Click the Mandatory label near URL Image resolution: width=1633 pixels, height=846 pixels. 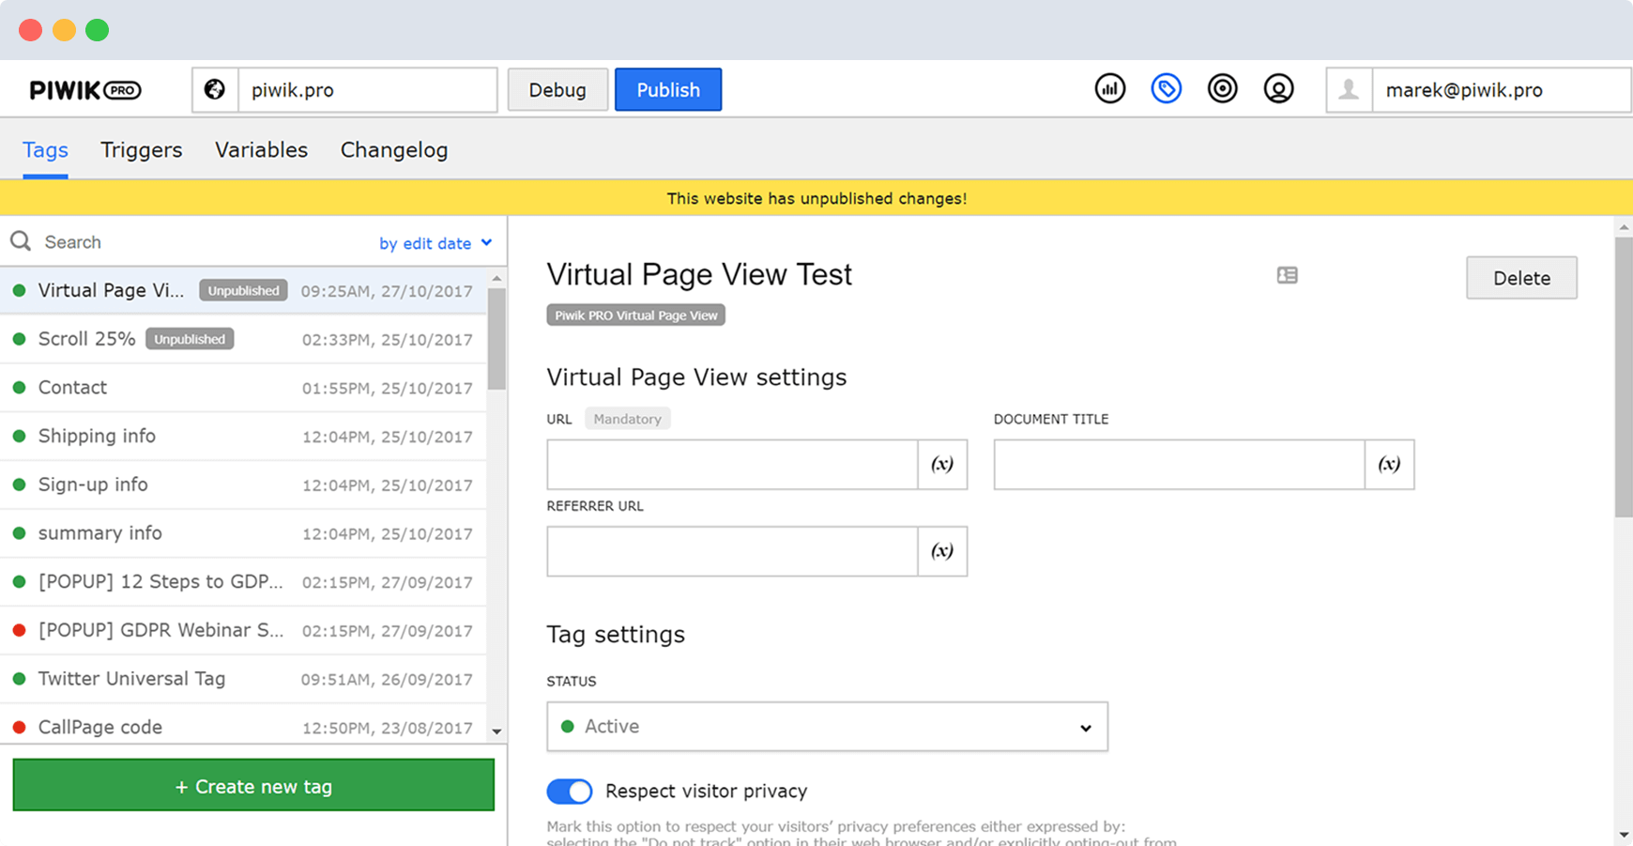(x=627, y=419)
